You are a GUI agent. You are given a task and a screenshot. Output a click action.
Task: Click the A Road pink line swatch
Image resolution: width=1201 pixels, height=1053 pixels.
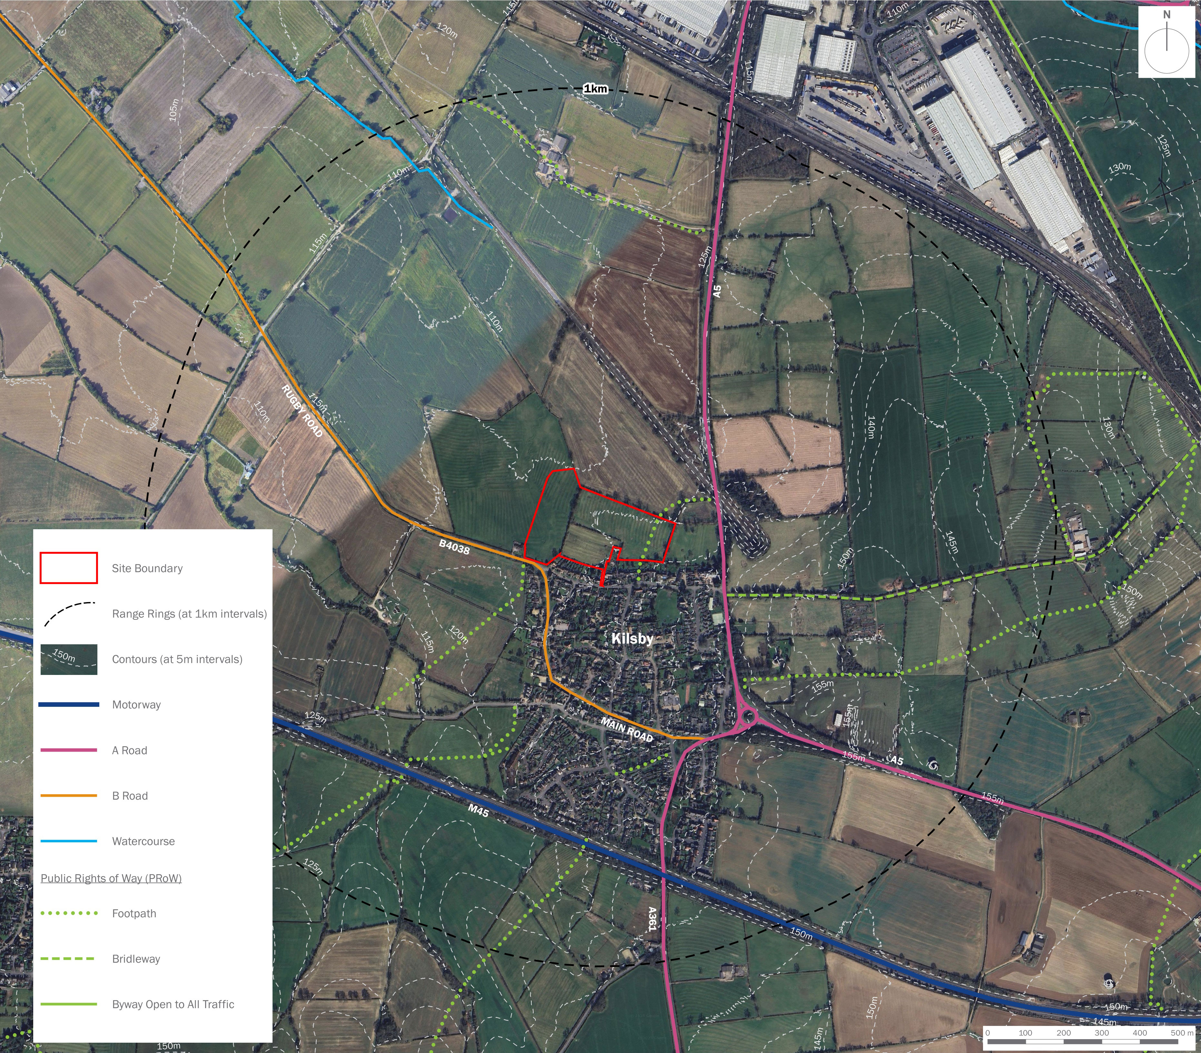pyautogui.click(x=68, y=750)
